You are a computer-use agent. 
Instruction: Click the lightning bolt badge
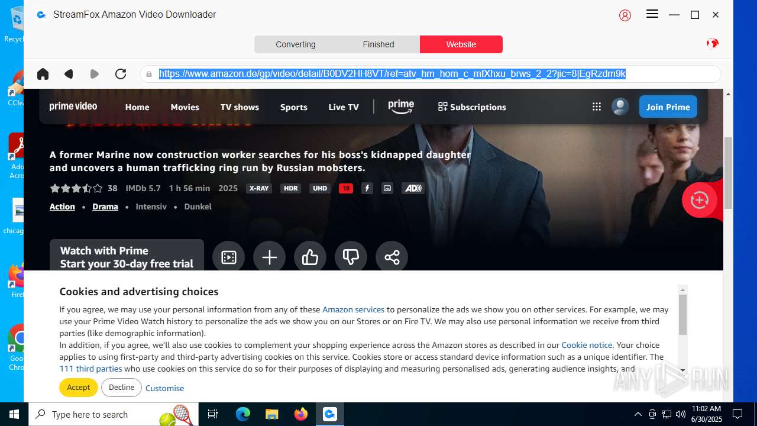pyautogui.click(x=367, y=188)
